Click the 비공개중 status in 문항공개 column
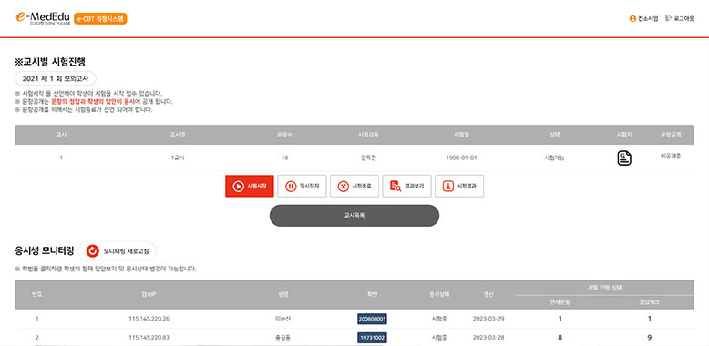Screen dimensions: 709x346 pyautogui.click(x=671, y=157)
